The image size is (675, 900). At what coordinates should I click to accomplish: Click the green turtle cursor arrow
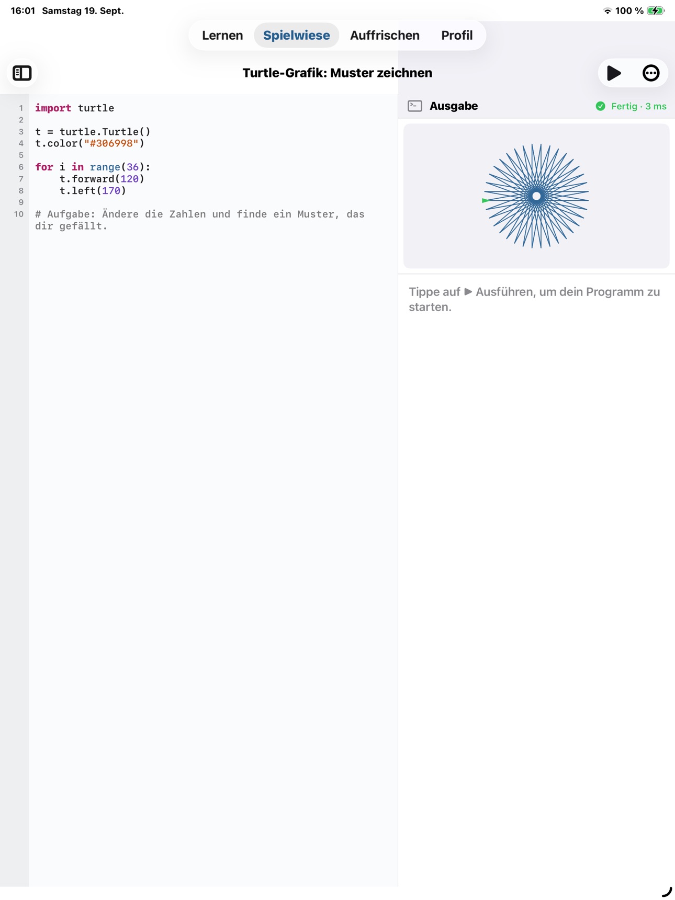point(486,200)
